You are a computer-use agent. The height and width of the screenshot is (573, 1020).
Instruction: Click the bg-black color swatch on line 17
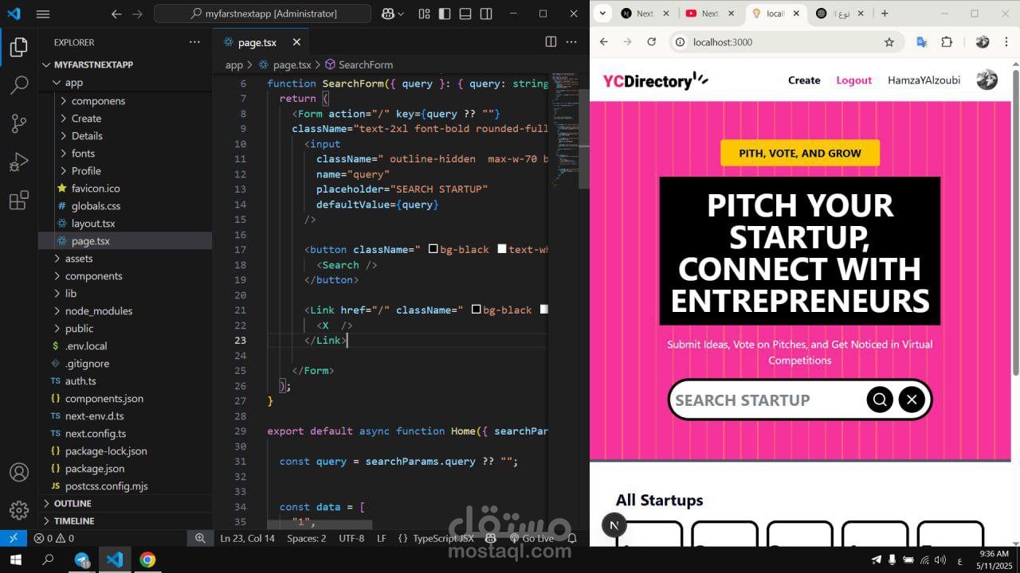click(433, 249)
